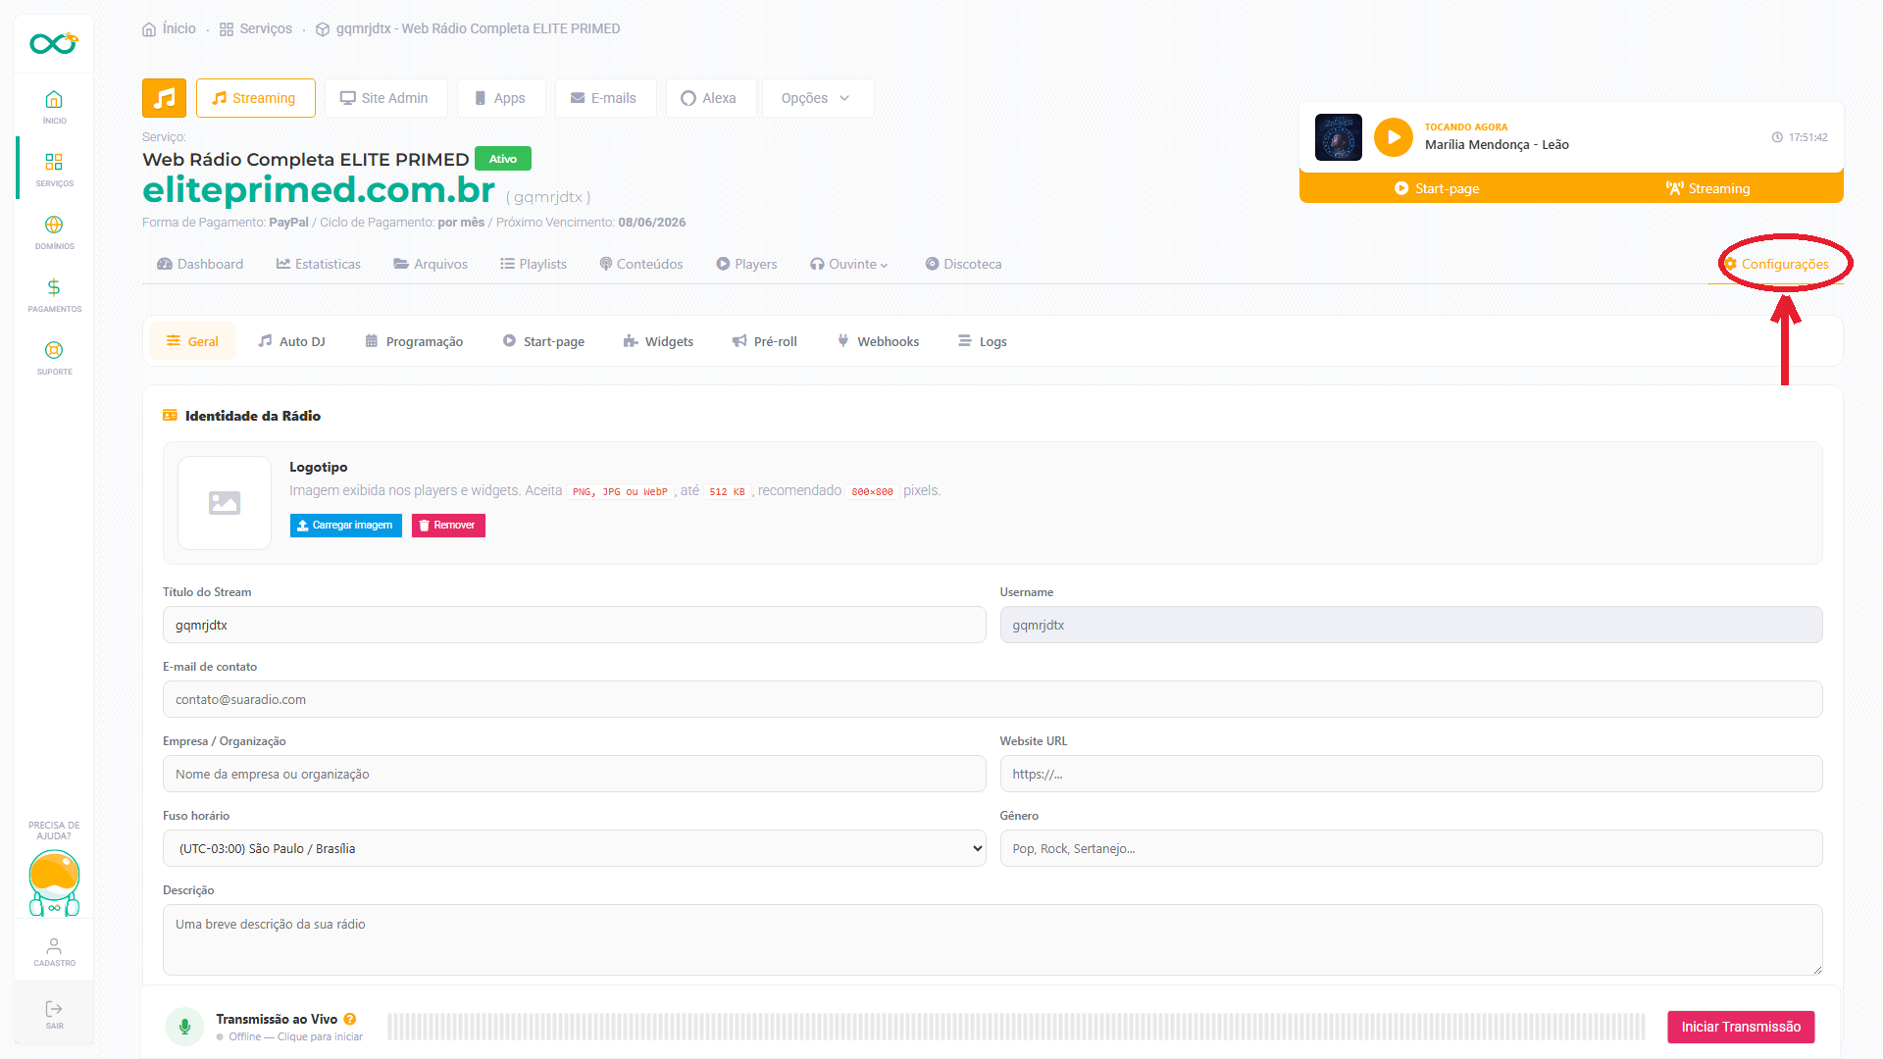Click the Título do Stream field
Screen dimensions: 1883x1059
tap(574, 625)
